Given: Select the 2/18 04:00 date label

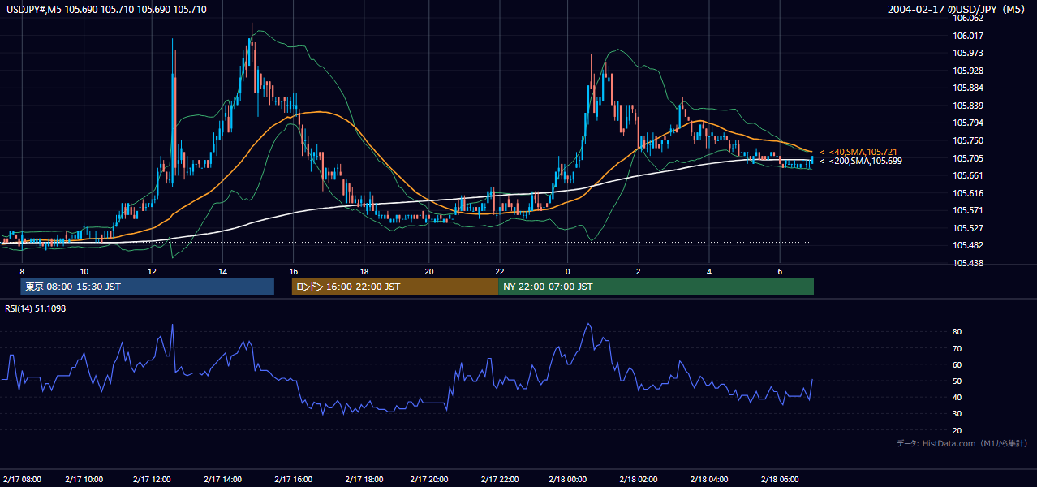Looking at the screenshot, I should click(709, 479).
